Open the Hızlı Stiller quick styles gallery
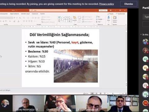149x112 pixels. coord(79,19)
